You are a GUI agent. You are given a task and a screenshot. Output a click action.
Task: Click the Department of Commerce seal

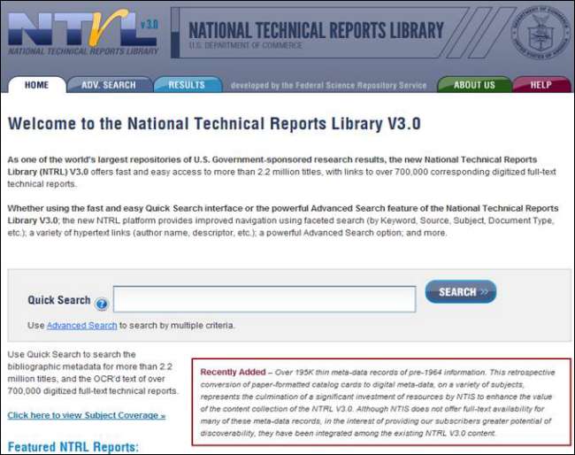point(540,33)
